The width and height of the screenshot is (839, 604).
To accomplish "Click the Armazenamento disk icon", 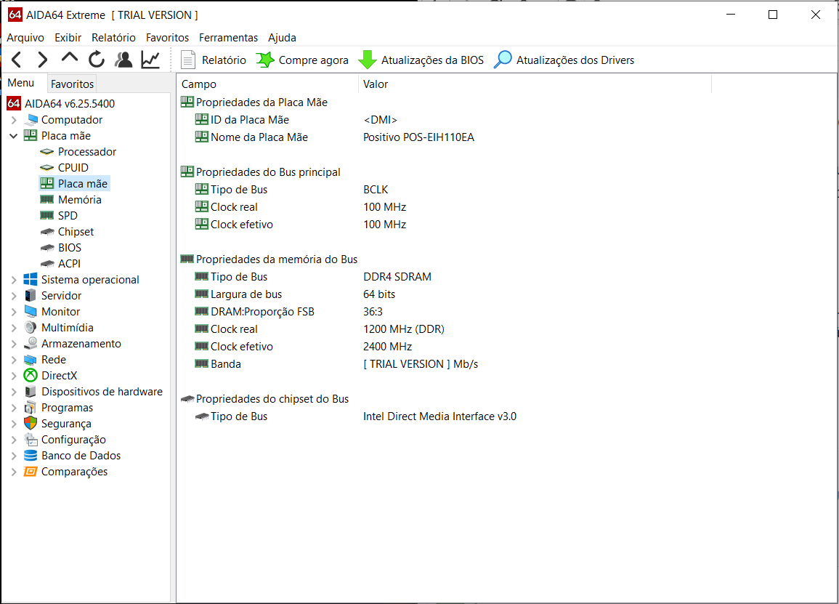I will point(31,344).
